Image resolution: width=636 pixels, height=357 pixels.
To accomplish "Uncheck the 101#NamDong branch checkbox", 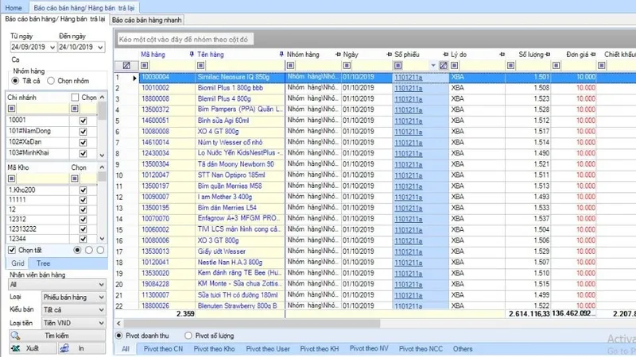I will pyautogui.click(x=82, y=131).
